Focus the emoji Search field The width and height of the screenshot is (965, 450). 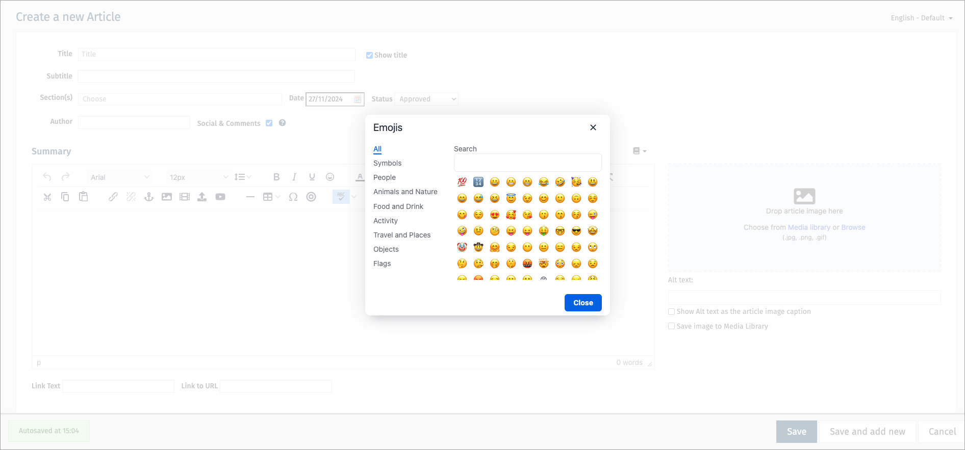[x=528, y=163]
